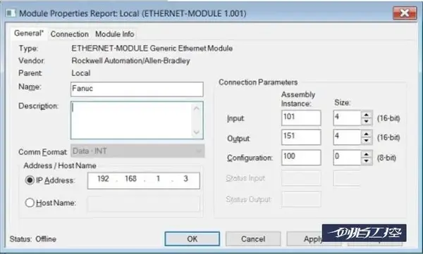Open the Connection tab
This screenshot has width=423, height=254.
pyautogui.click(x=70, y=34)
